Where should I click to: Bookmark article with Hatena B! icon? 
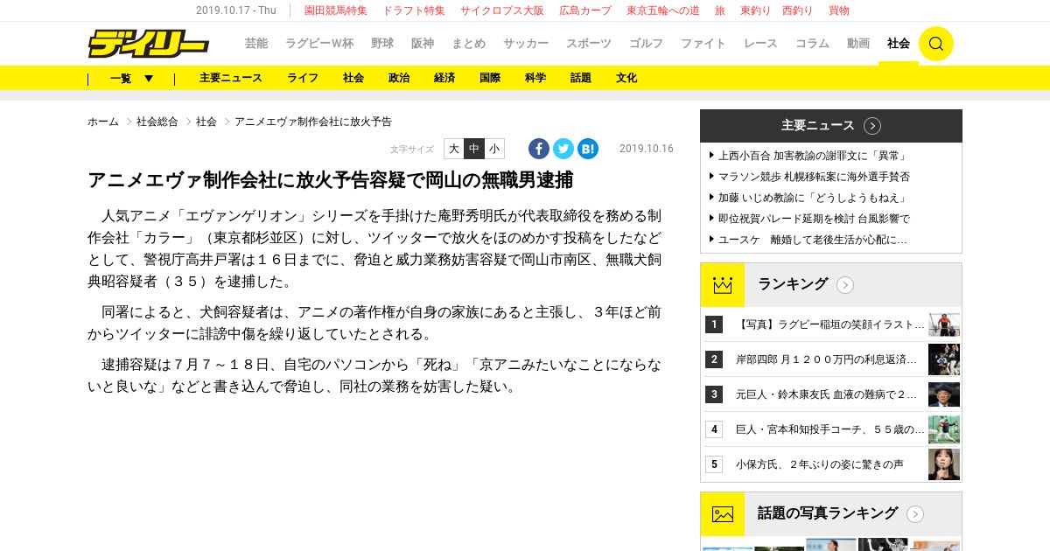[588, 149]
